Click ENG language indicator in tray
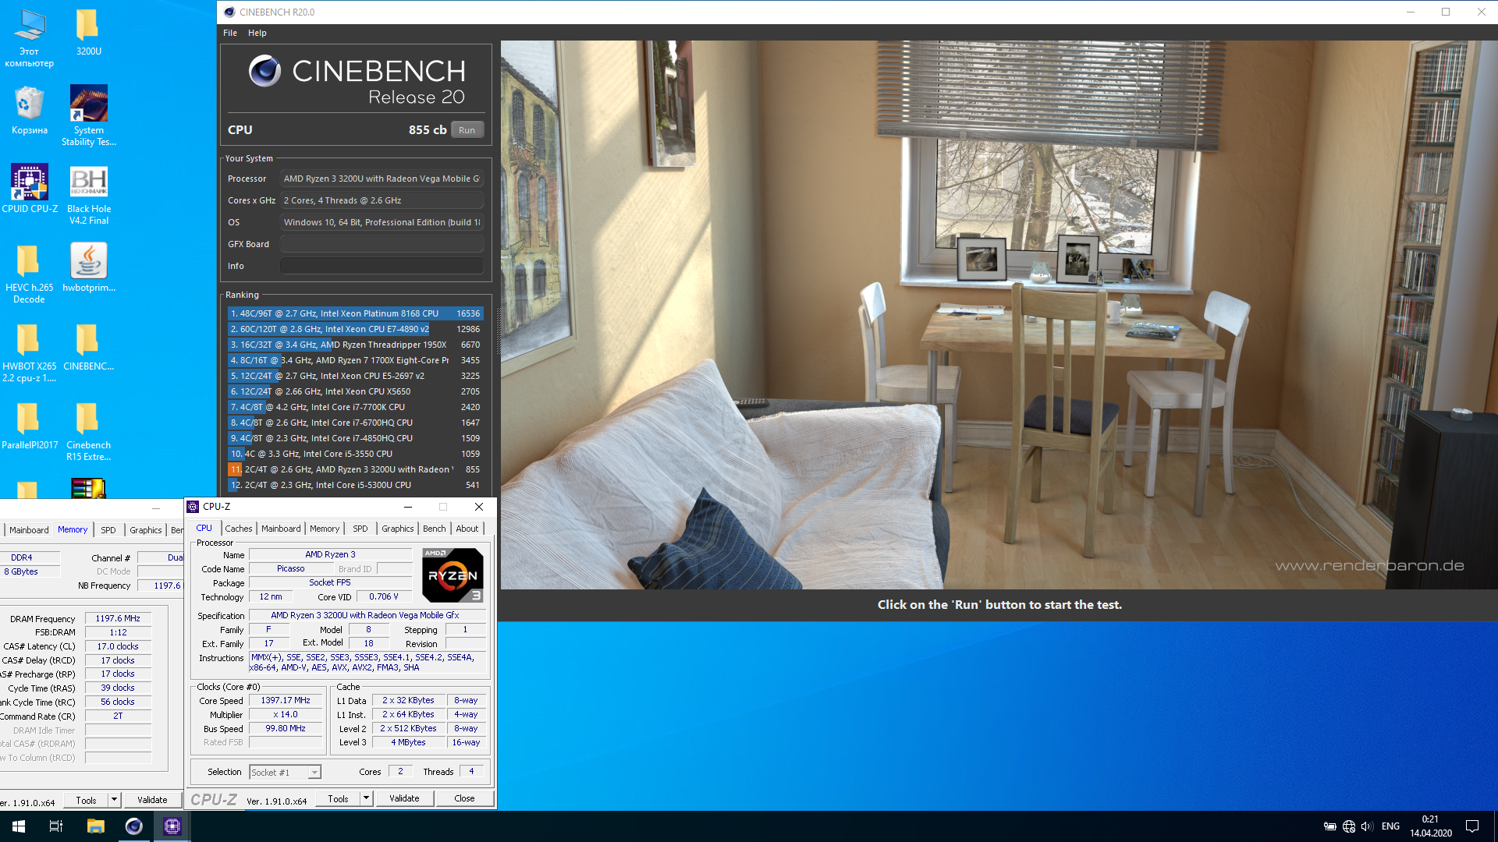Image resolution: width=1498 pixels, height=842 pixels. click(x=1390, y=826)
